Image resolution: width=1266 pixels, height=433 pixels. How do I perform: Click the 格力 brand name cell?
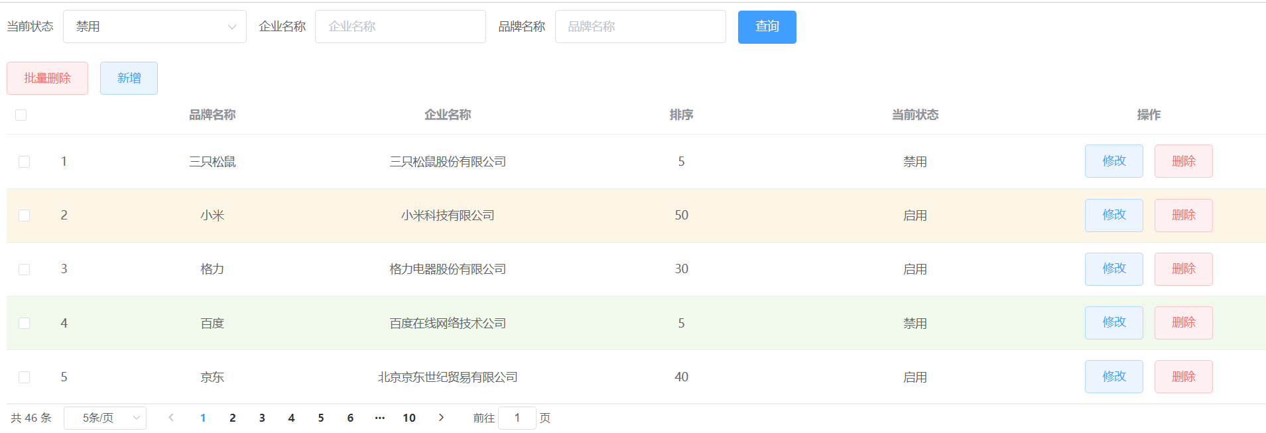click(212, 269)
